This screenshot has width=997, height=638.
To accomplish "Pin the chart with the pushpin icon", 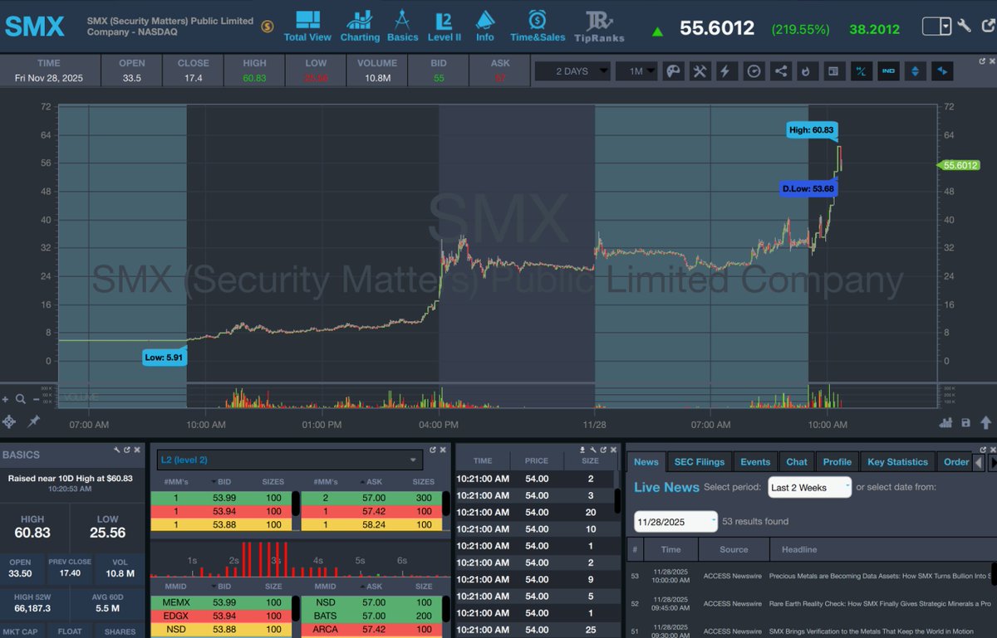I will (x=34, y=422).
